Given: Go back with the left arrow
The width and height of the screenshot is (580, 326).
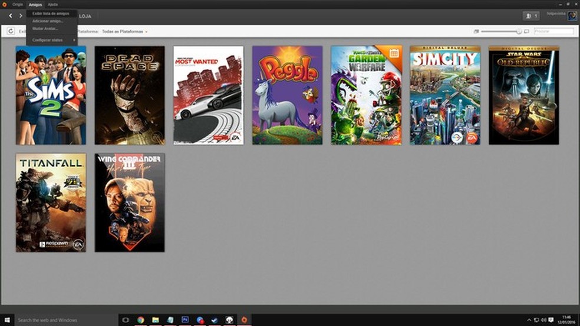Looking at the screenshot, I should 11,16.
